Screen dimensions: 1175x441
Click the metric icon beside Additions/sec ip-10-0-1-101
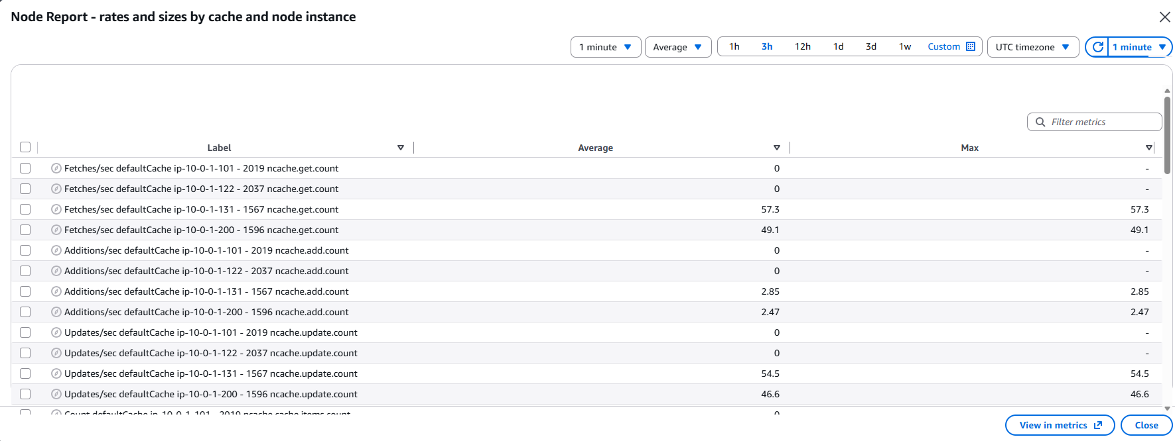click(x=56, y=250)
